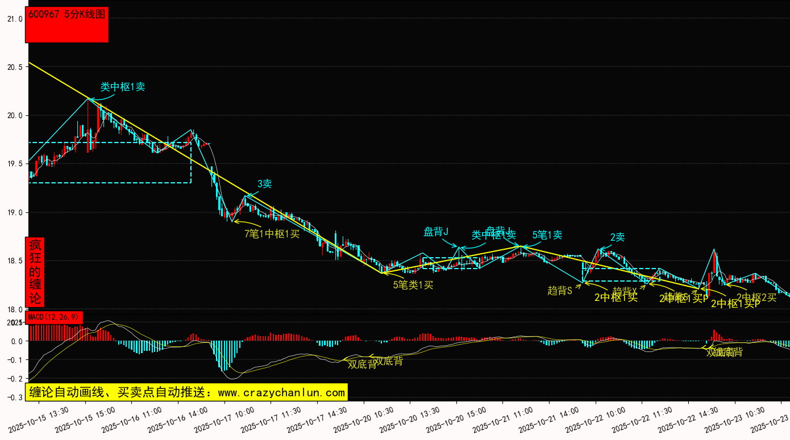
Task: Click the 盘背J divergence label
Action: 436,232
